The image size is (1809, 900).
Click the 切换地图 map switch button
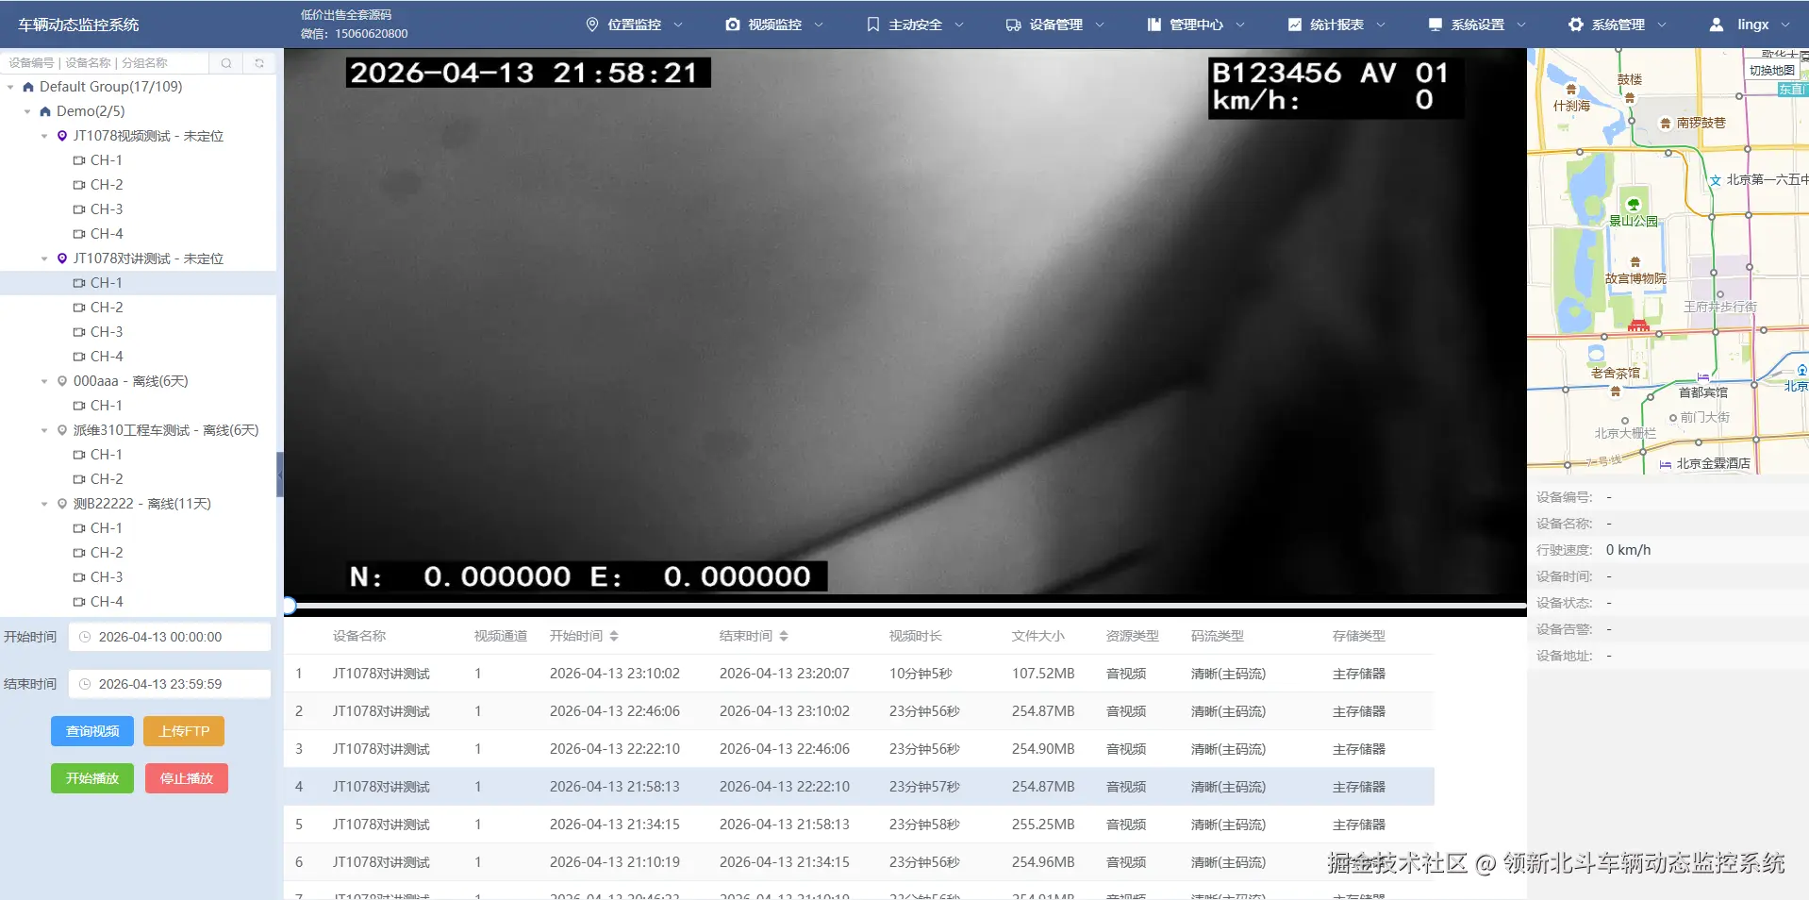pos(1772,70)
